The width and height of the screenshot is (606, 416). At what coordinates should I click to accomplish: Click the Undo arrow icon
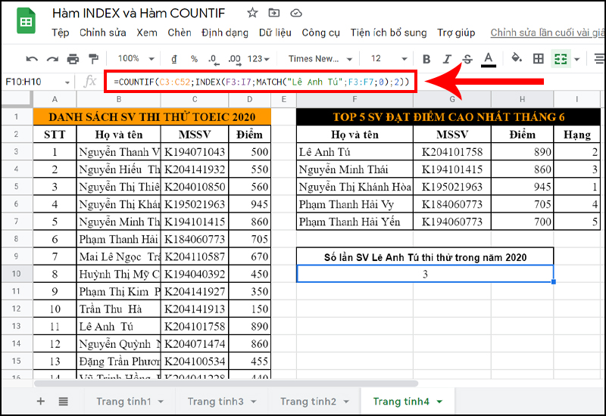[32, 59]
